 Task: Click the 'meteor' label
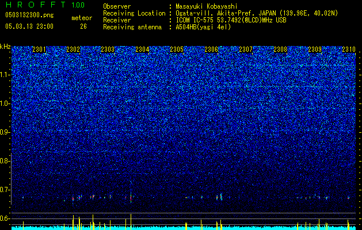click(82, 18)
